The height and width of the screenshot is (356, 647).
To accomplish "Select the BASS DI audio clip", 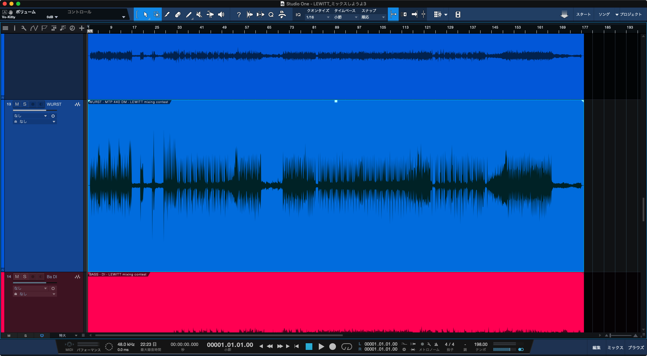I will click(x=336, y=302).
